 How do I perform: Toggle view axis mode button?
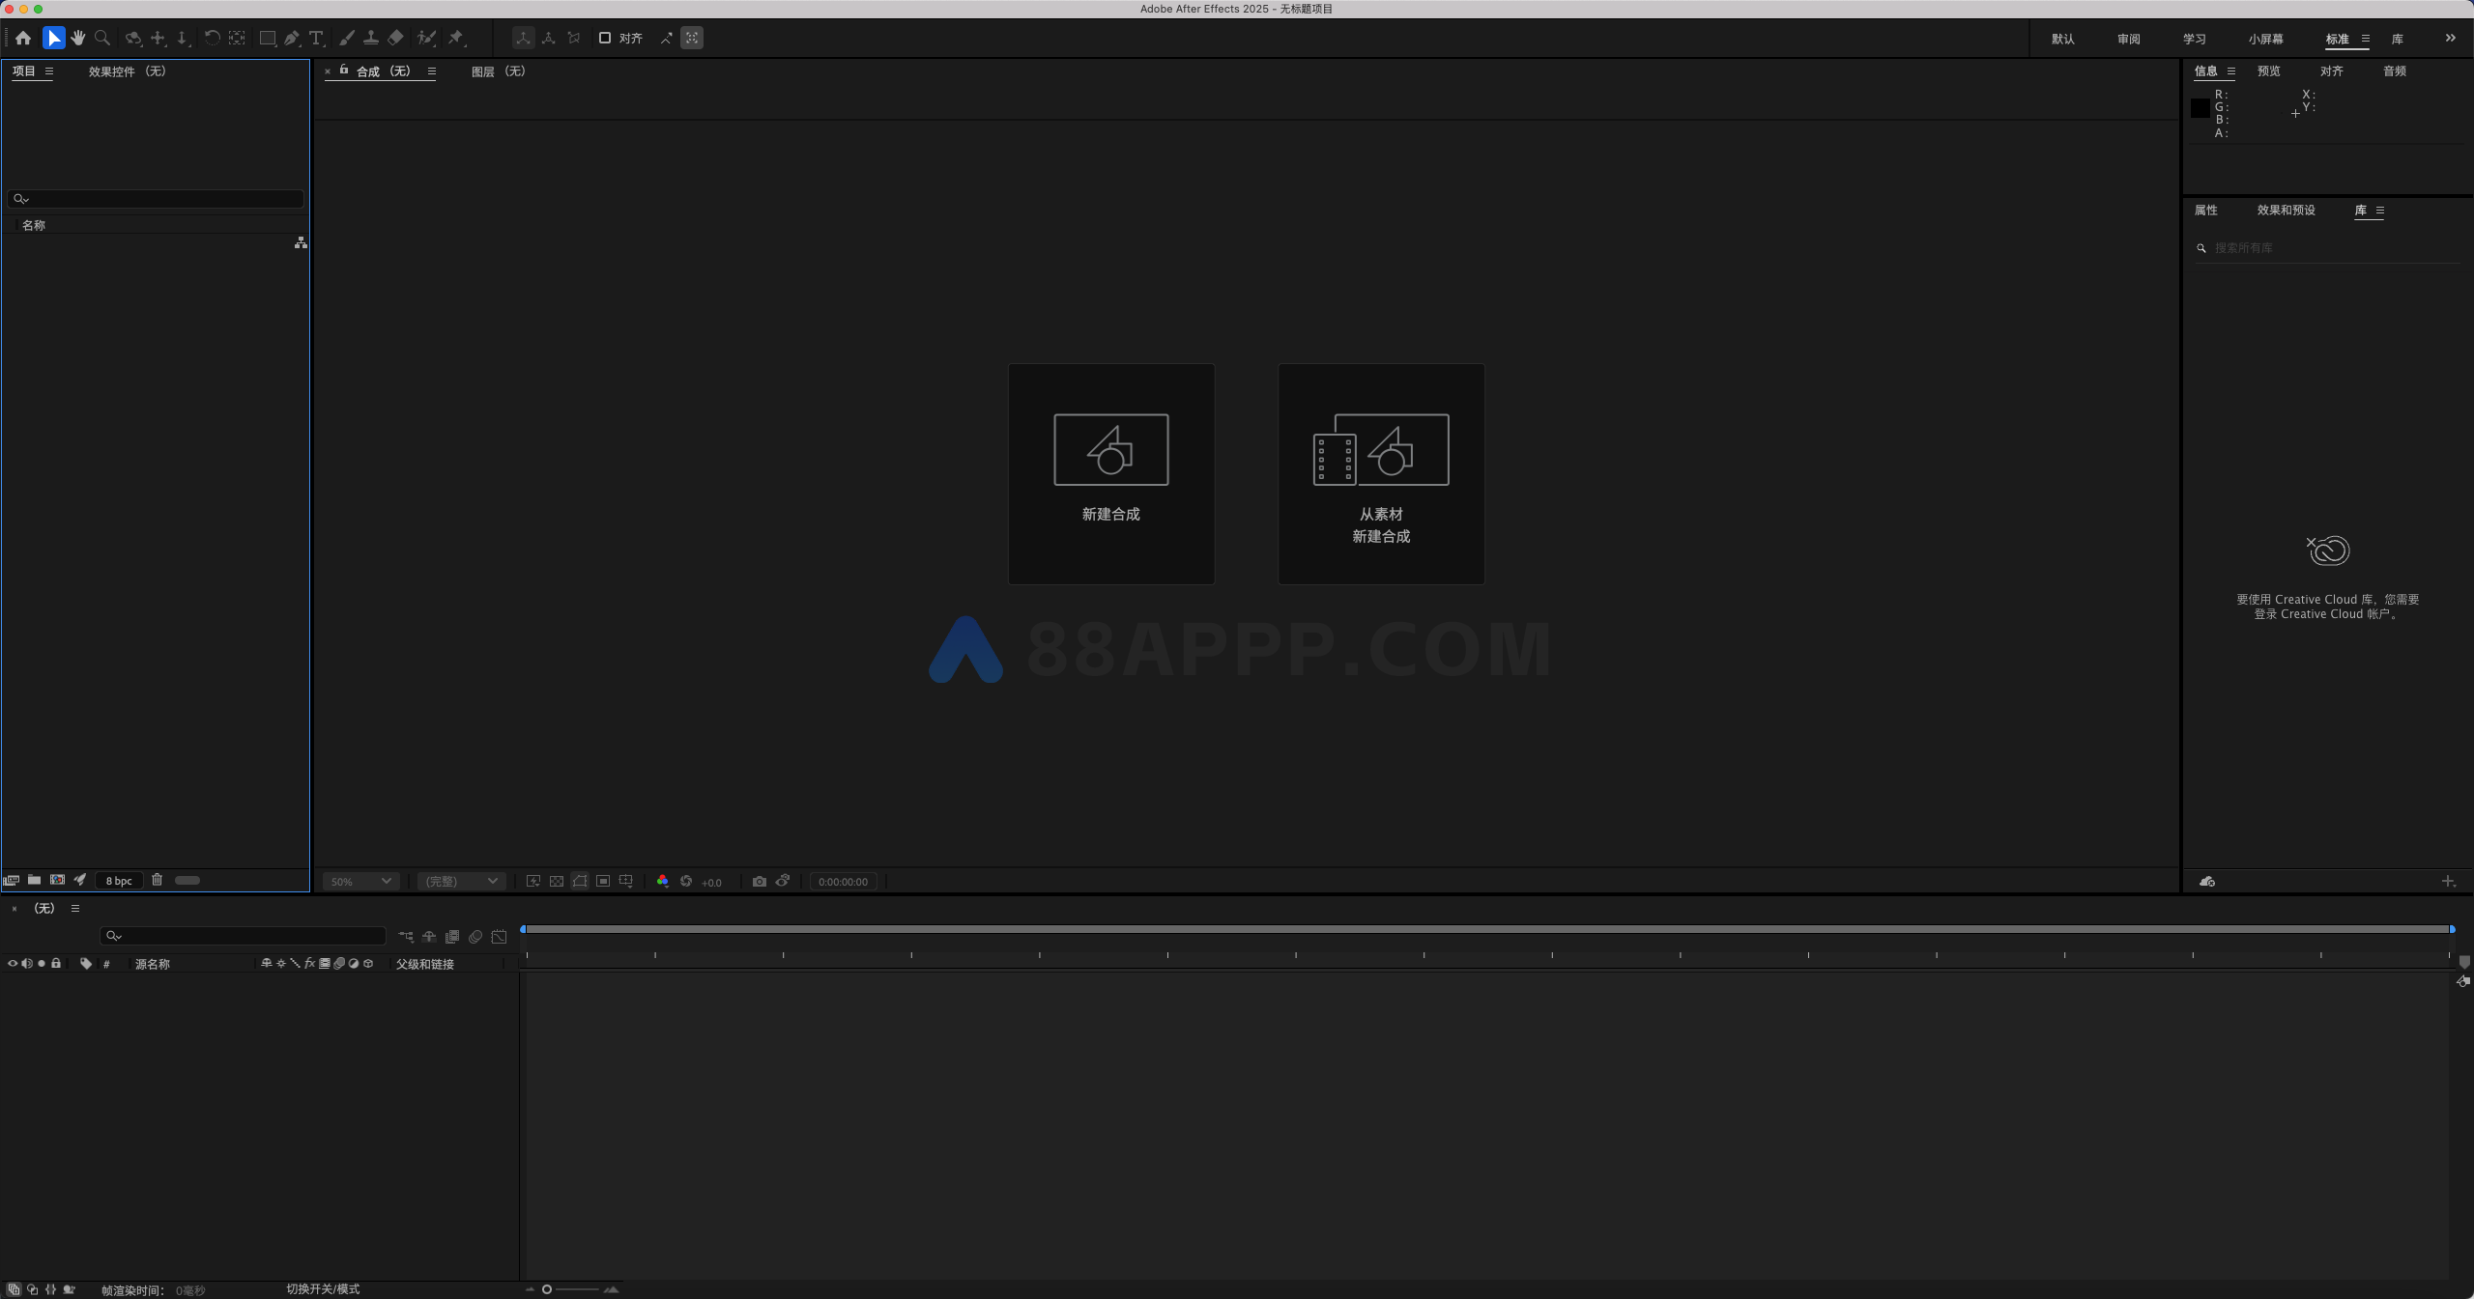(574, 39)
